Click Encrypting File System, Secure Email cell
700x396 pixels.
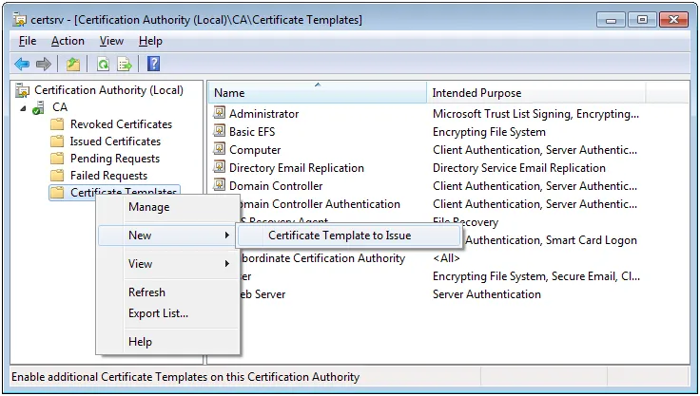click(x=536, y=276)
